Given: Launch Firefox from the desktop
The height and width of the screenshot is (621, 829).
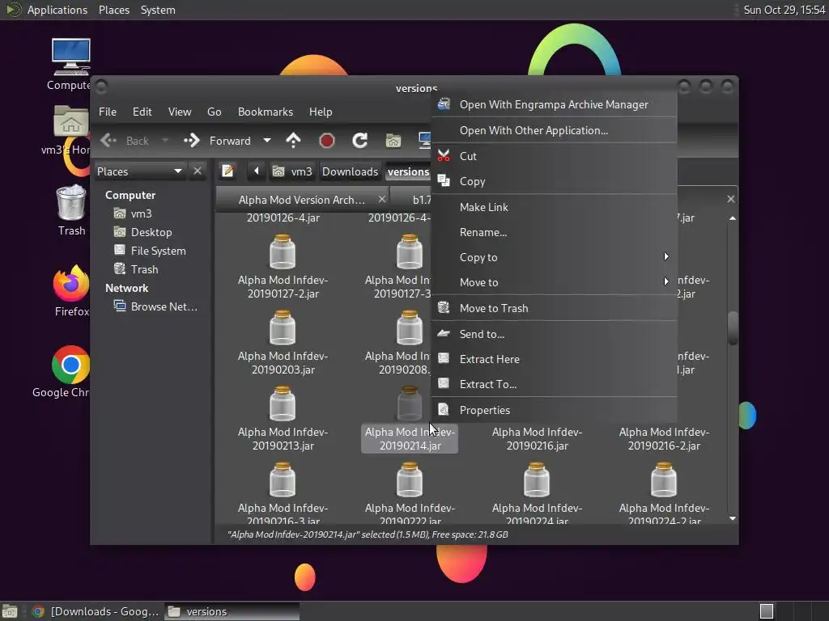Looking at the screenshot, I should 71,283.
